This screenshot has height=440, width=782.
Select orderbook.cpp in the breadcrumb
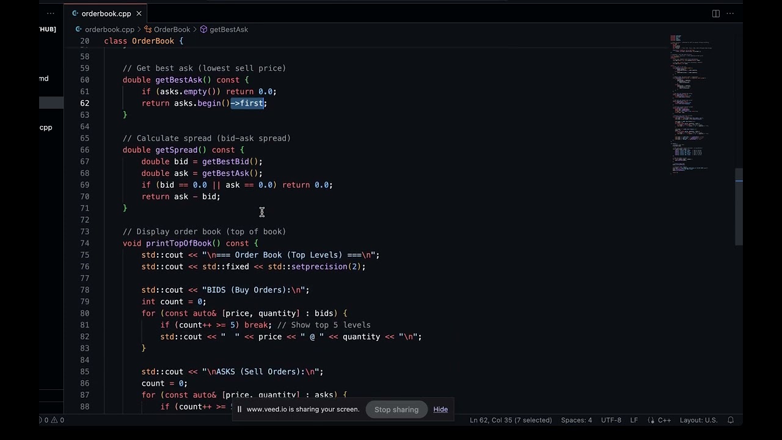tap(109, 29)
